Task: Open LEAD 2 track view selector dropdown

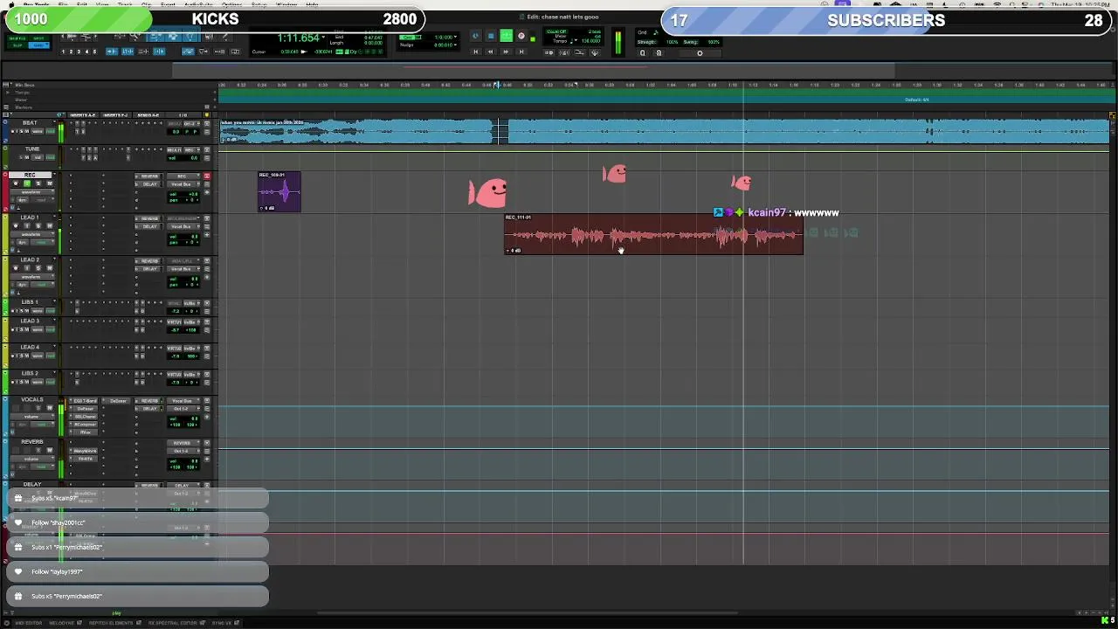Action: pyautogui.click(x=32, y=277)
